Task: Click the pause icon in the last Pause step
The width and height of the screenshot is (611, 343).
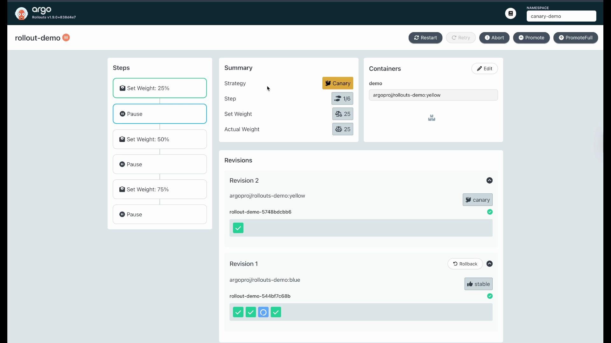Action: point(122,214)
